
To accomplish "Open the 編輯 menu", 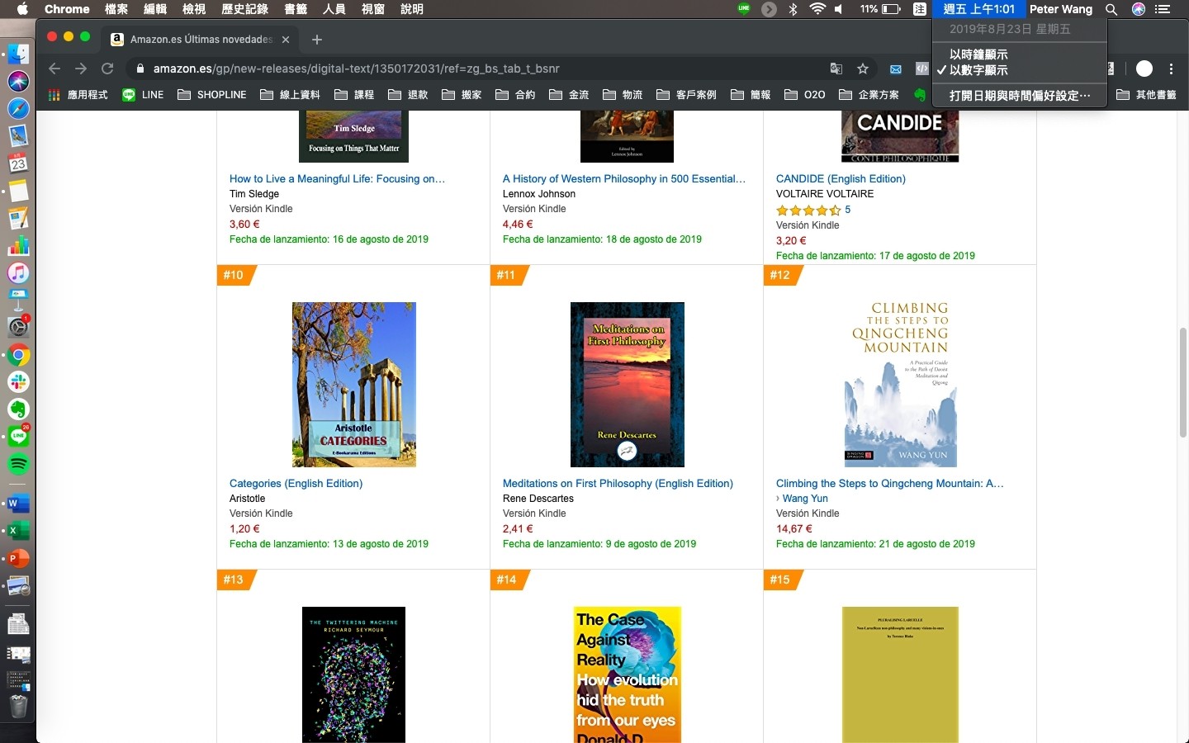I will click(x=155, y=9).
